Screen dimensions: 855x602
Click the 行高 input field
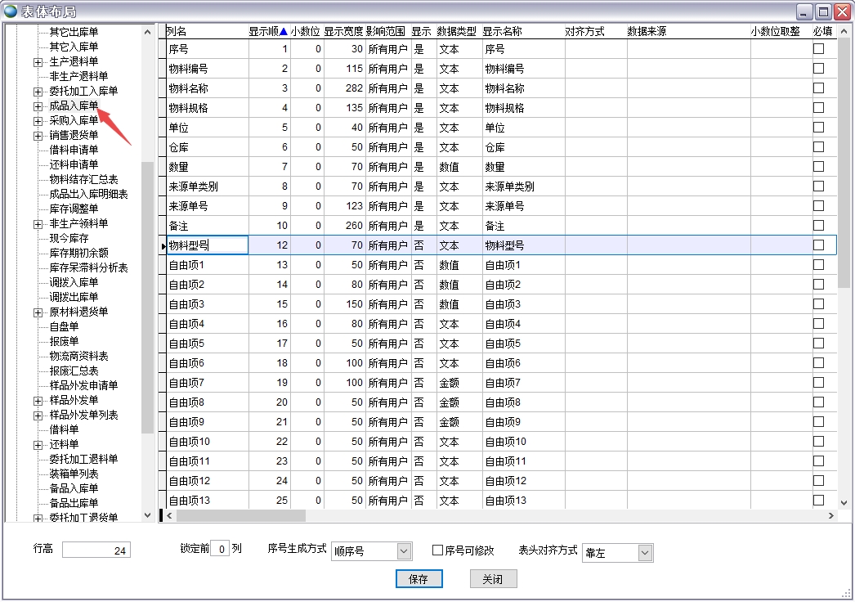96,550
